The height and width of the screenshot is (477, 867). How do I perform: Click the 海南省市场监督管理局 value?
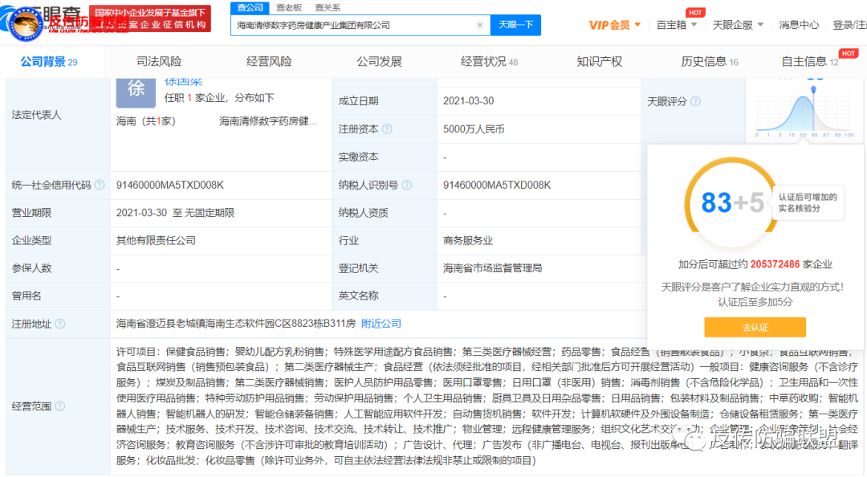492,268
